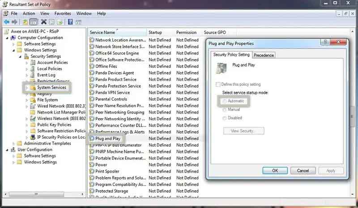The image size is (358, 208).
Task: Open Help using the toolbar question-mark icon
Action: pos(70,22)
